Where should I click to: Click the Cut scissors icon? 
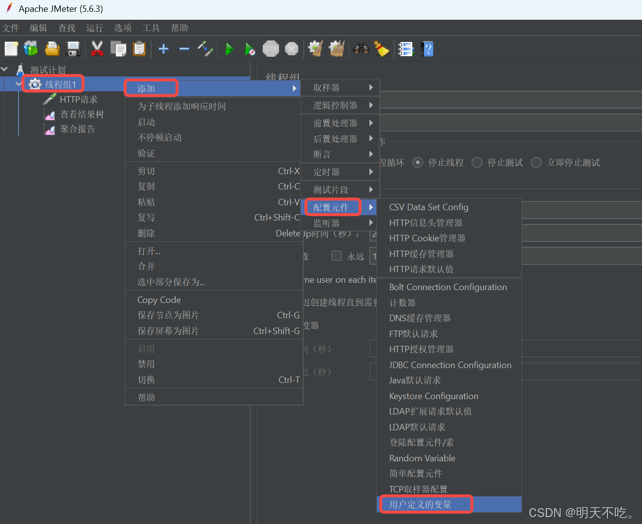click(97, 48)
